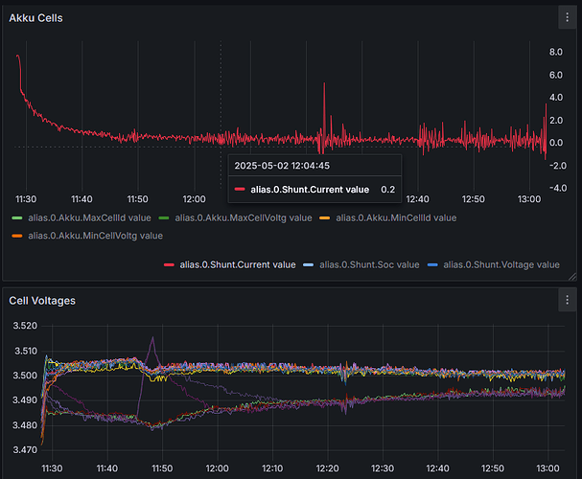Click the light blue Shunt.Soc color swatch
Viewport: 582px width, 479px height.
pyautogui.click(x=308, y=264)
